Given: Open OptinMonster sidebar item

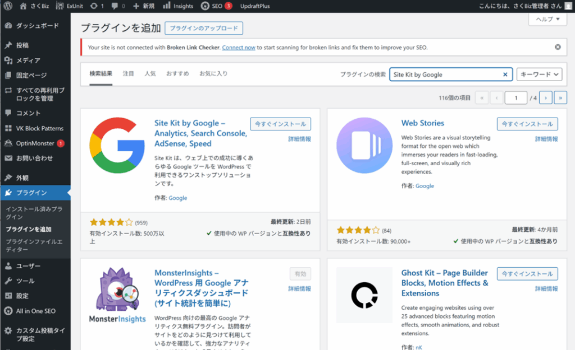Looking at the screenshot, I should (35, 143).
